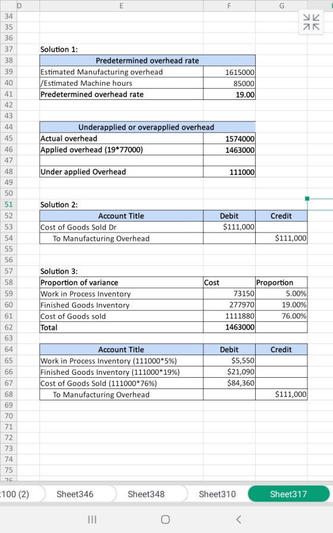Select the 19.00% proportion cell
Image resolution: width=333 pixels, height=533 pixels.
click(x=281, y=305)
